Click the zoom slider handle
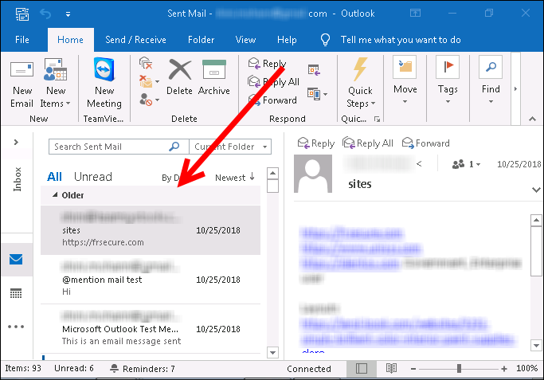 (x=459, y=369)
